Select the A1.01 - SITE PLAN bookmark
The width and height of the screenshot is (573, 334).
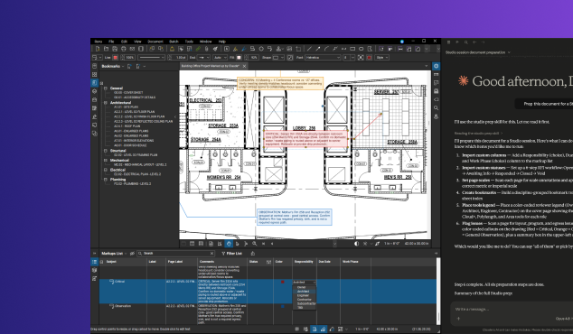point(126,107)
